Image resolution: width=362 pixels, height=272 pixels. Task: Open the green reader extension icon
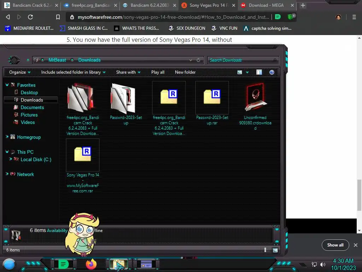pos(278,17)
